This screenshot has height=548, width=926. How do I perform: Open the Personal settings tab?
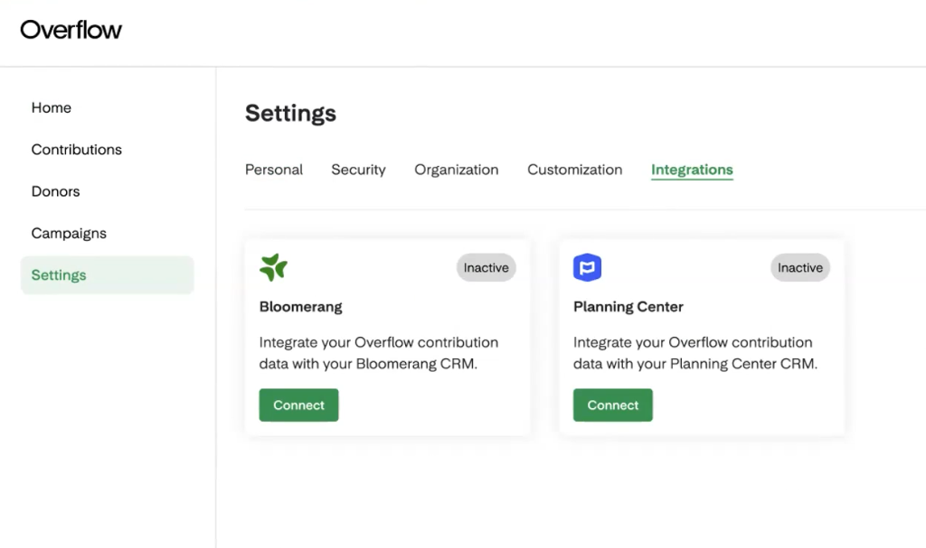pyautogui.click(x=274, y=170)
